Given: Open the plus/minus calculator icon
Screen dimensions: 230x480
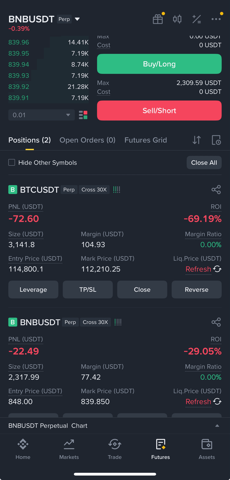Looking at the screenshot, I should (x=197, y=19).
